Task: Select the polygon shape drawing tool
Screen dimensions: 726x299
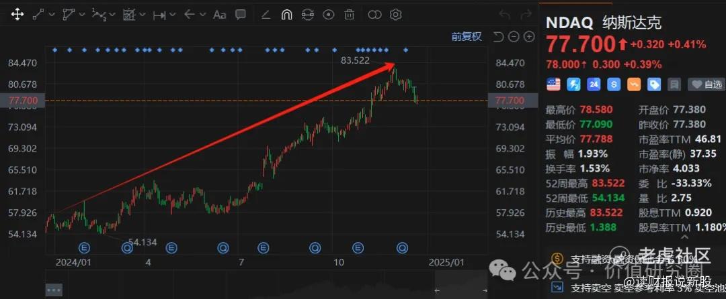Action: click(69, 15)
